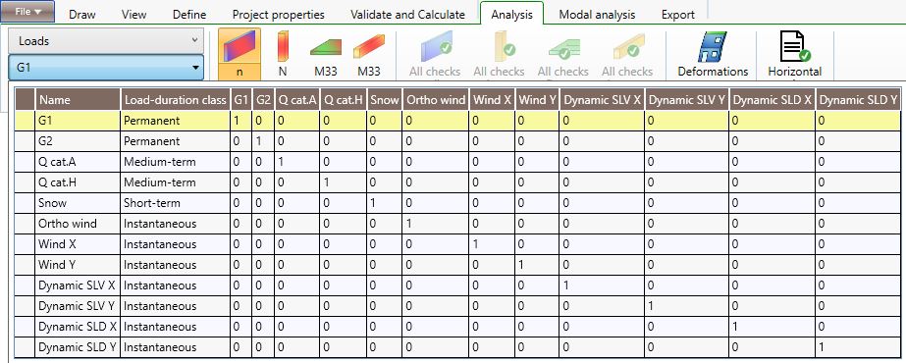Click the Load-duration class column header

pos(175,100)
